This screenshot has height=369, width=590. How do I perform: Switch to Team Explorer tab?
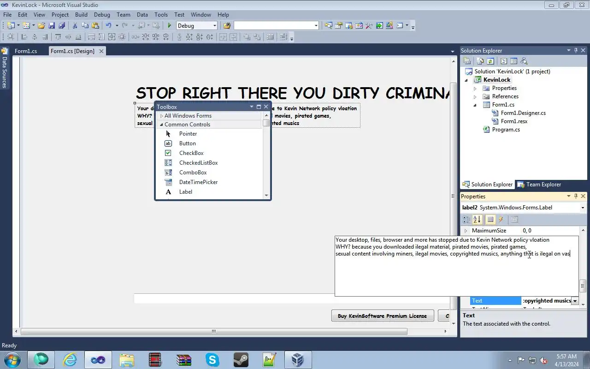click(x=539, y=184)
